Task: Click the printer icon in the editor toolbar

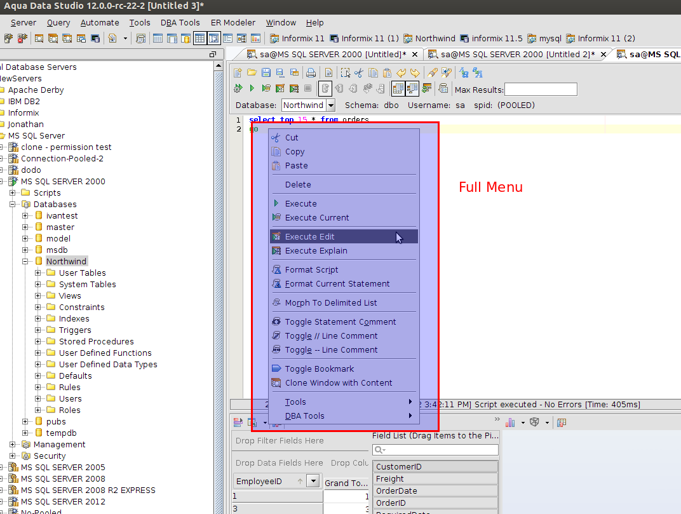Action: click(x=311, y=72)
